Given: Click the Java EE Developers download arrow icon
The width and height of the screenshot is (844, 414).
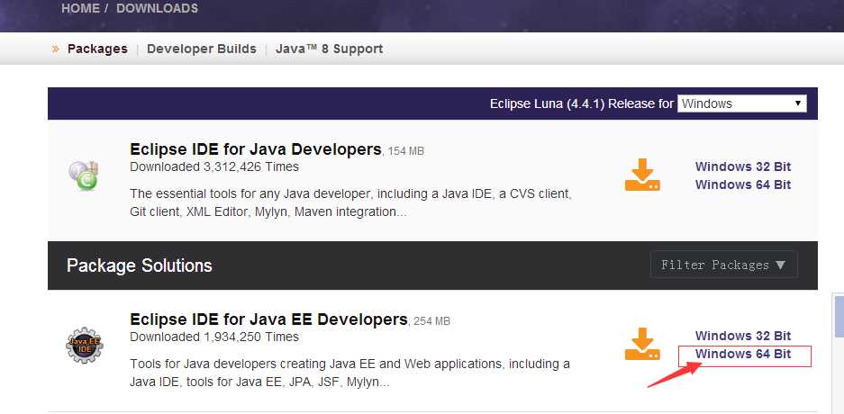Looking at the screenshot, I should coord(642,344).
